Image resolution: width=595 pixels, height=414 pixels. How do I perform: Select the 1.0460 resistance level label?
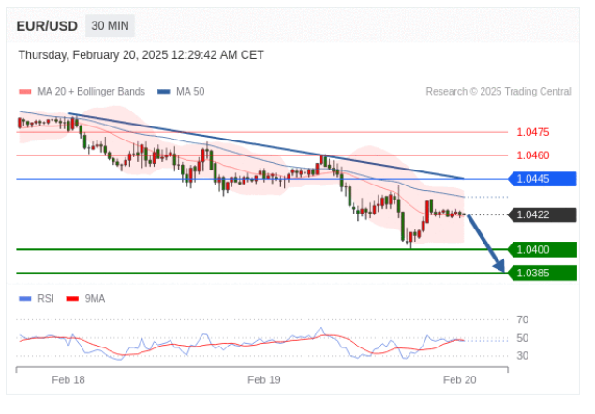point(533,155)
